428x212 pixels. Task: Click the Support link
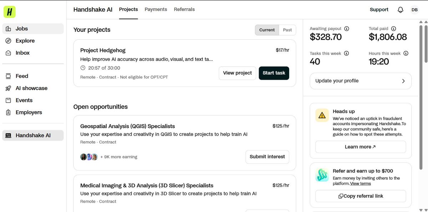[x=379, y=10]
